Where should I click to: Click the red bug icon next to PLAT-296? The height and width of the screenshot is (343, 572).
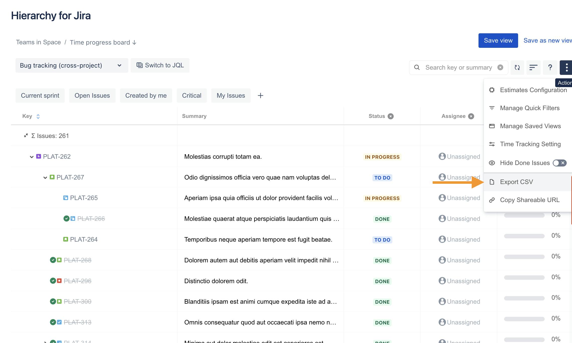pyautogui.click(x=59, y=281)
